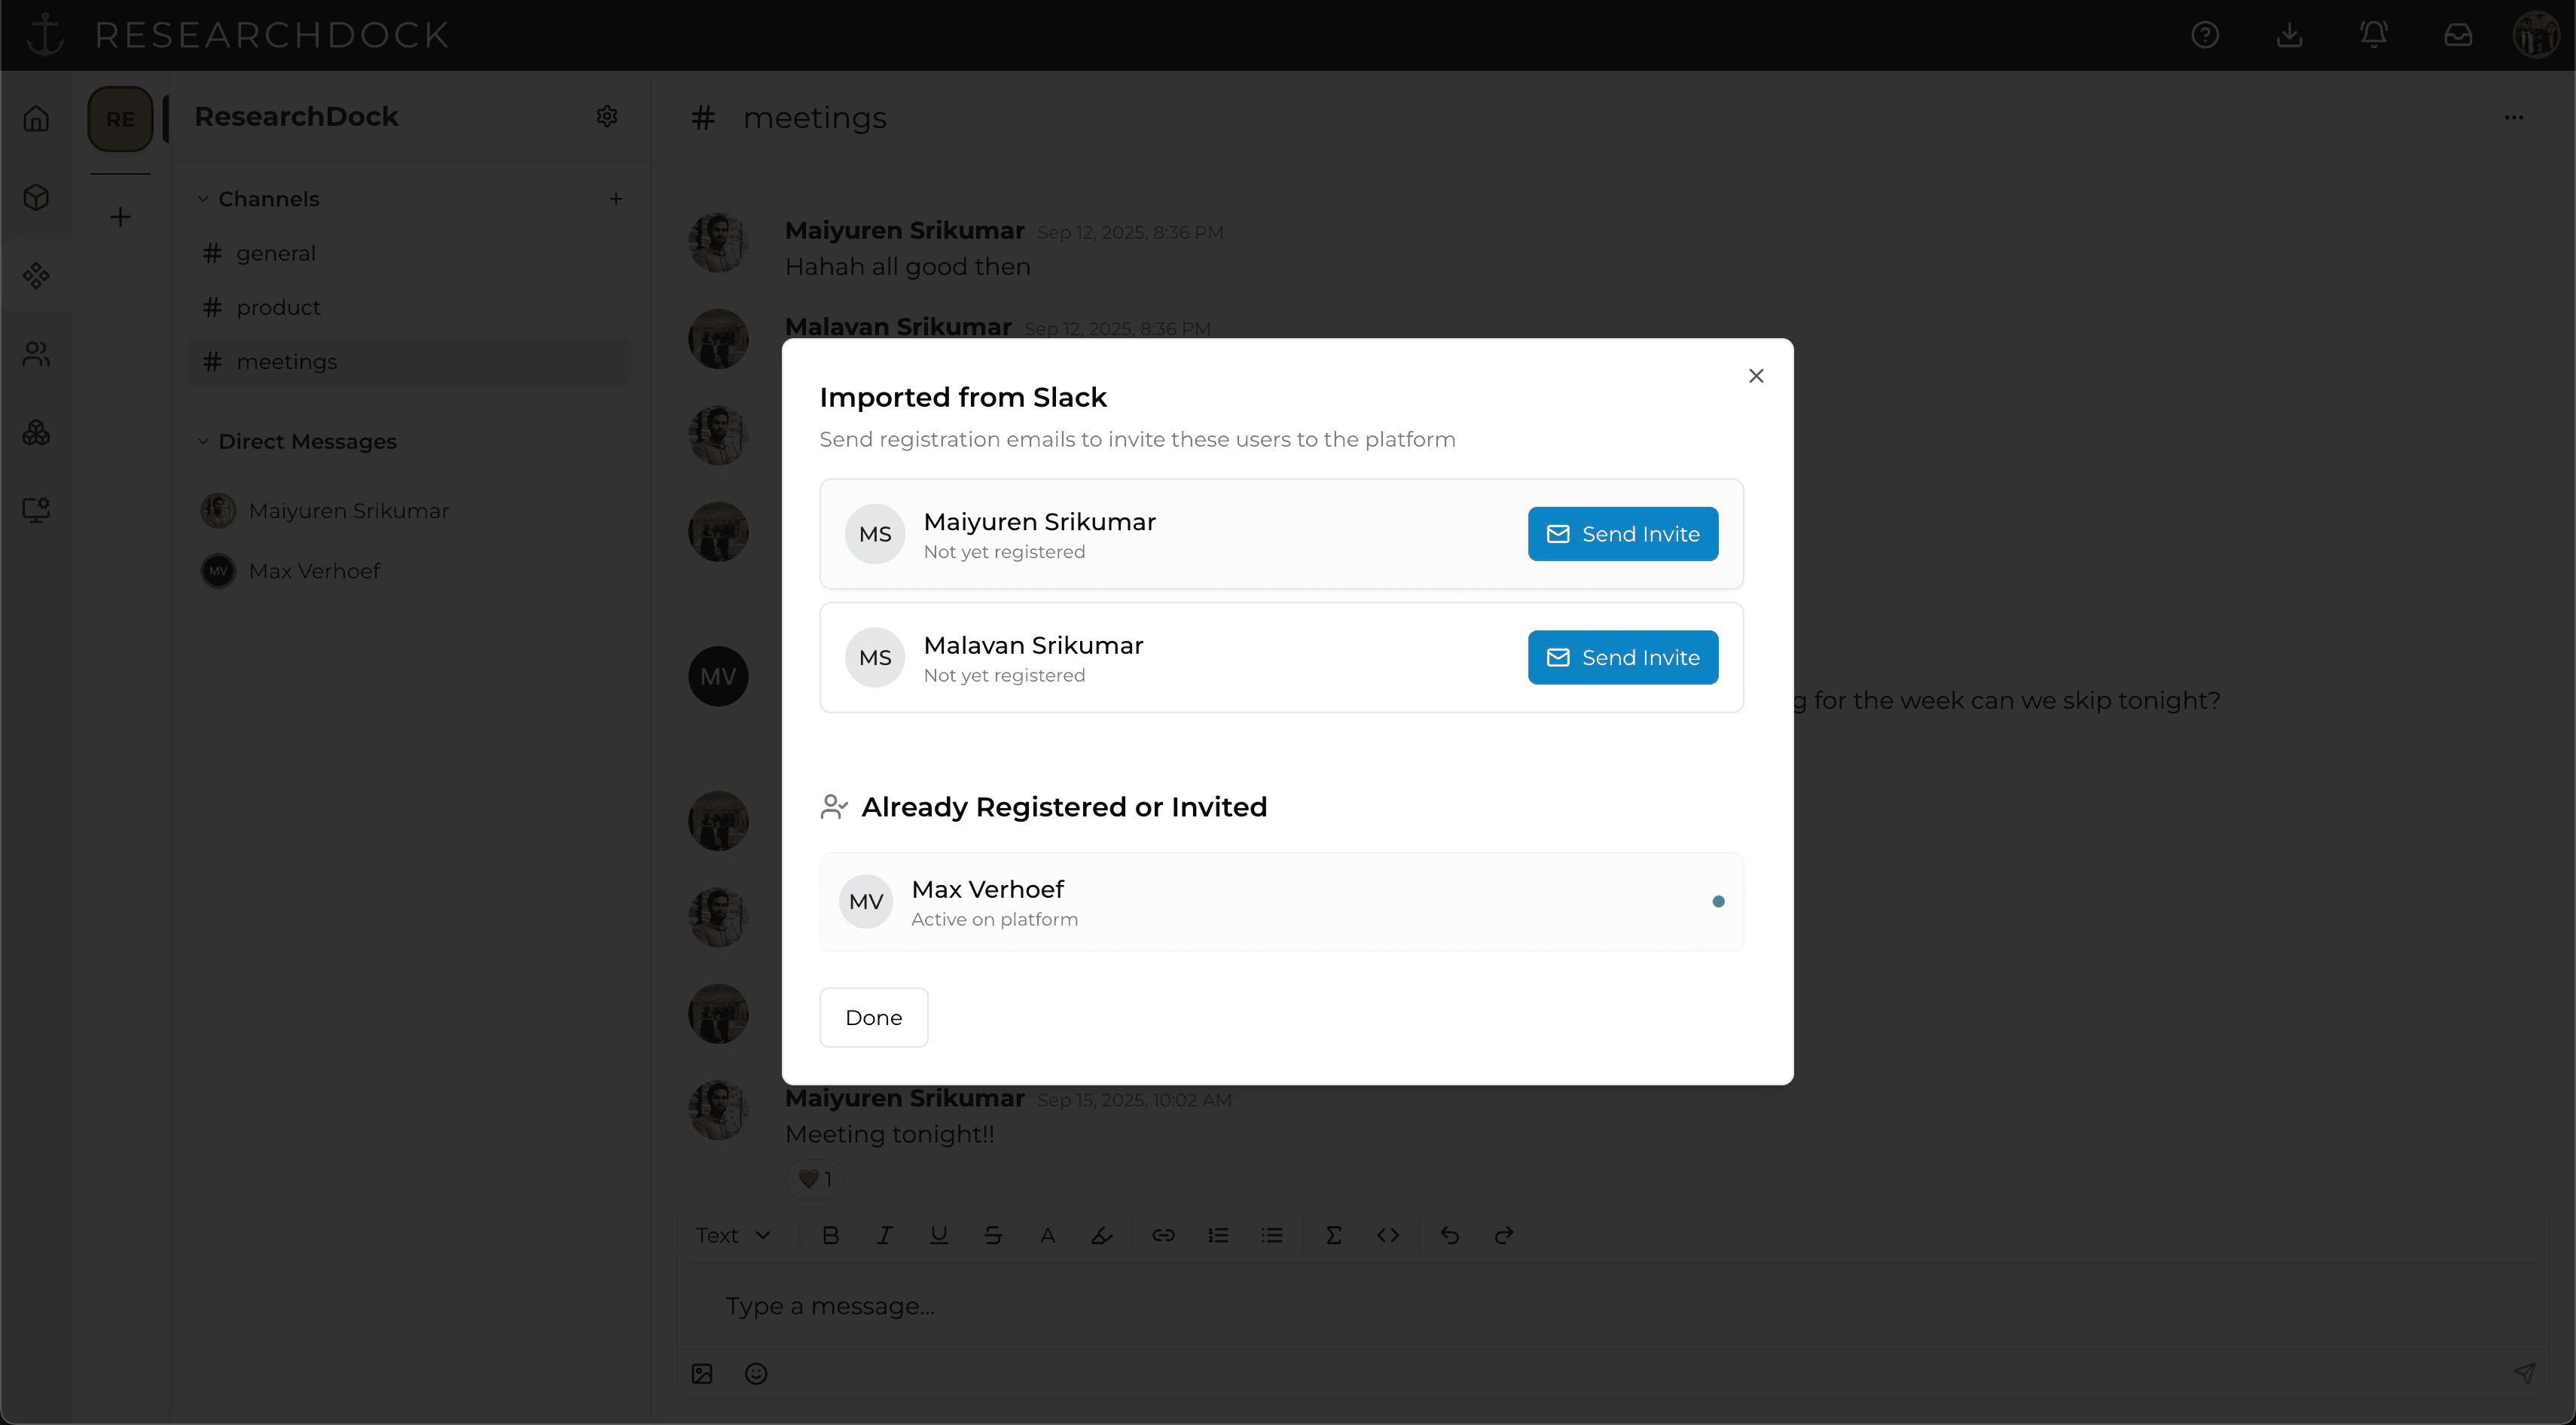Open workspace settings gear icon
The image size is (2576, 1425).
(x=606, y=117)
